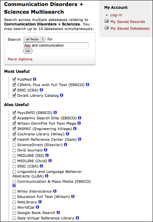Click info icon beside ScienceDirect (Elsevier)
This screenshot has width=153, height=222.
click(66, 145)
